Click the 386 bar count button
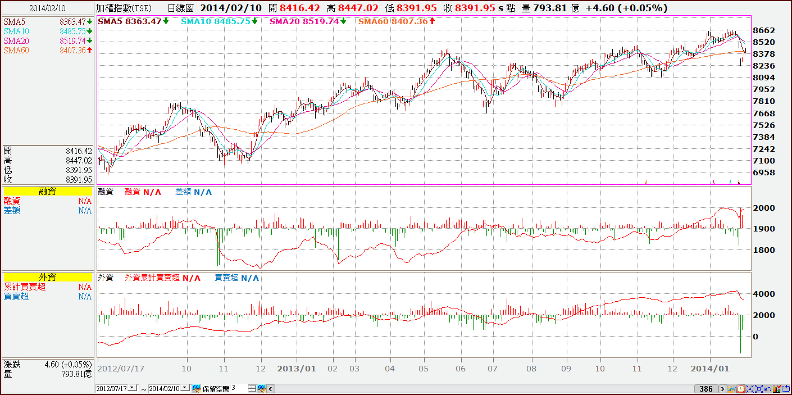792x395 pixels. (x=706, y=389)
